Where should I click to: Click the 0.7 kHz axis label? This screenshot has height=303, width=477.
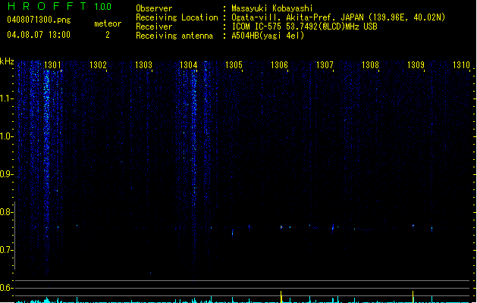coord(6,250)
